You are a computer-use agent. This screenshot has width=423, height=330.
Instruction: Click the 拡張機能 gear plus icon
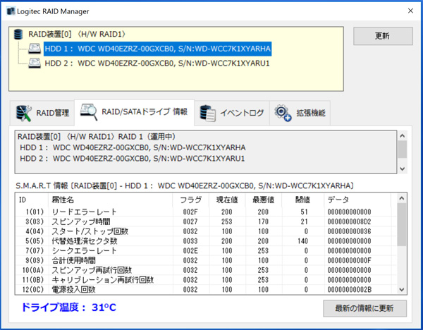point(283,113)
